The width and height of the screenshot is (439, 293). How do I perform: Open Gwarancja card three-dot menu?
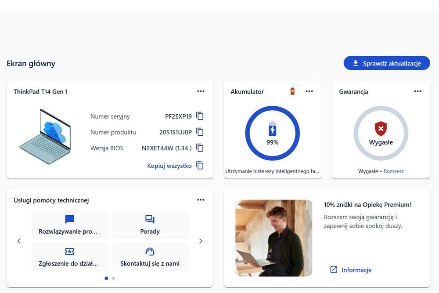coord(417,91)
